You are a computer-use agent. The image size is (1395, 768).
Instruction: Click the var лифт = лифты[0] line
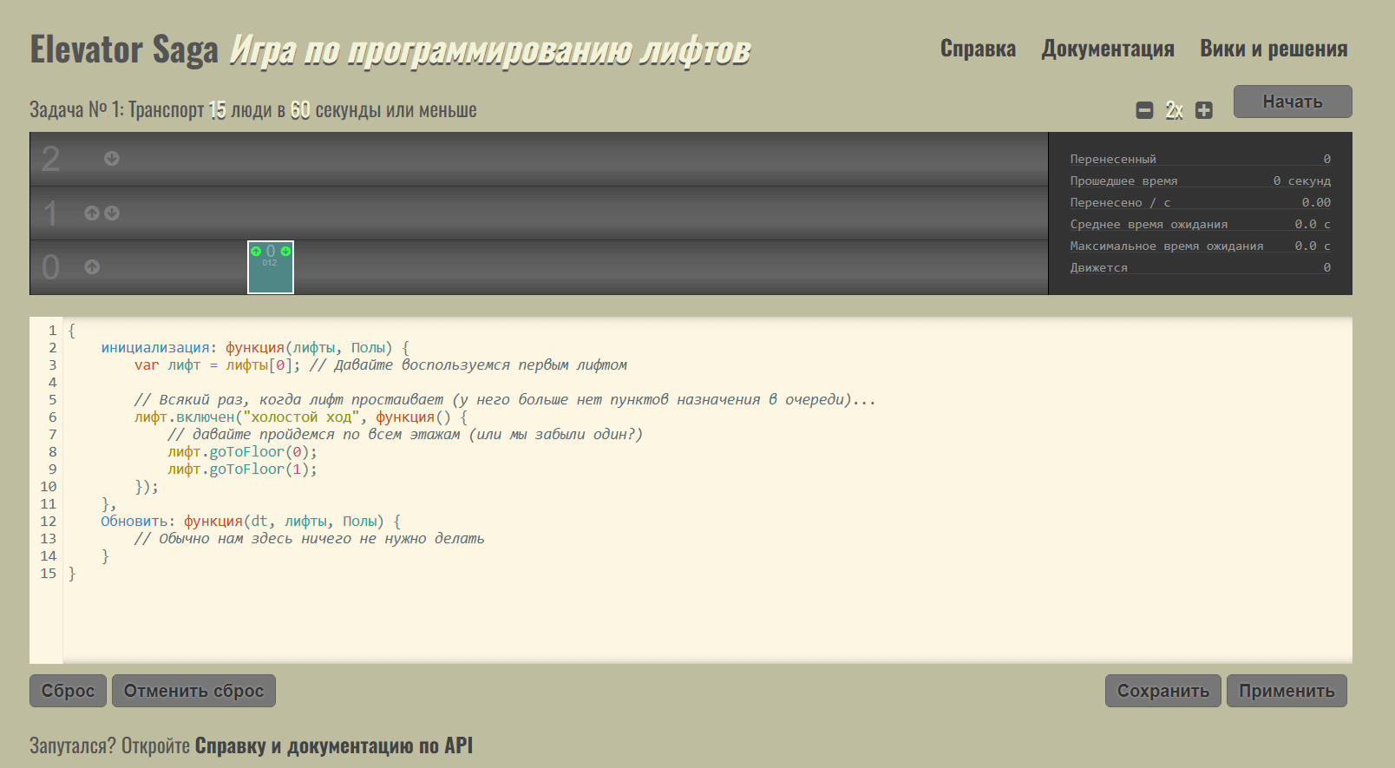click(x=380, y=365)
